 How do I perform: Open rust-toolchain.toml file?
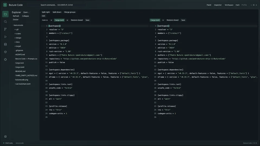(x=23, y=84)
